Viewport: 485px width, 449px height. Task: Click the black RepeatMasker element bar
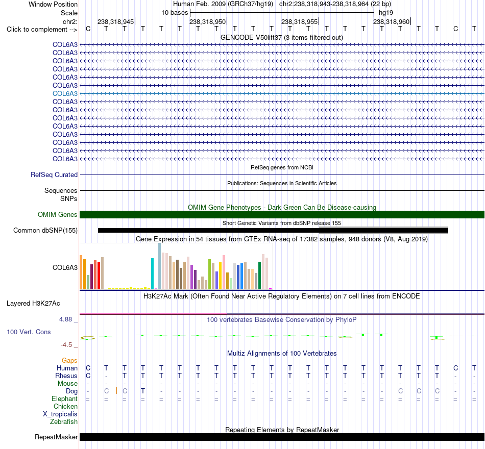click(282, 437)
